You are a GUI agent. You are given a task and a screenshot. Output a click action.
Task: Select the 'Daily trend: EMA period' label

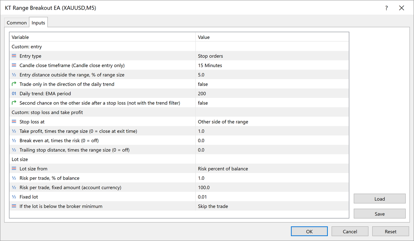pos(45,94)
